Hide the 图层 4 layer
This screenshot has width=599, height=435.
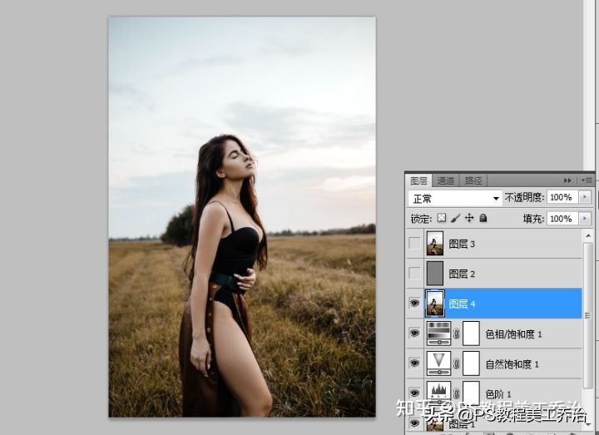[x=414, y=304]
